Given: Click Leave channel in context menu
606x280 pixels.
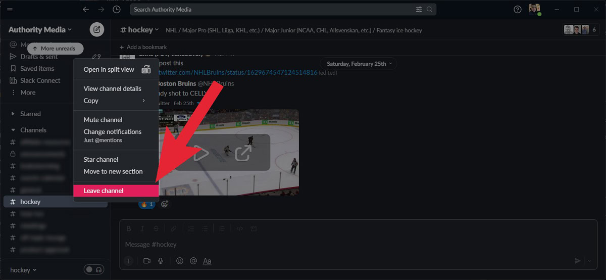Looking at the screenshot, I should pyautogui.click(x=116, y=191).
